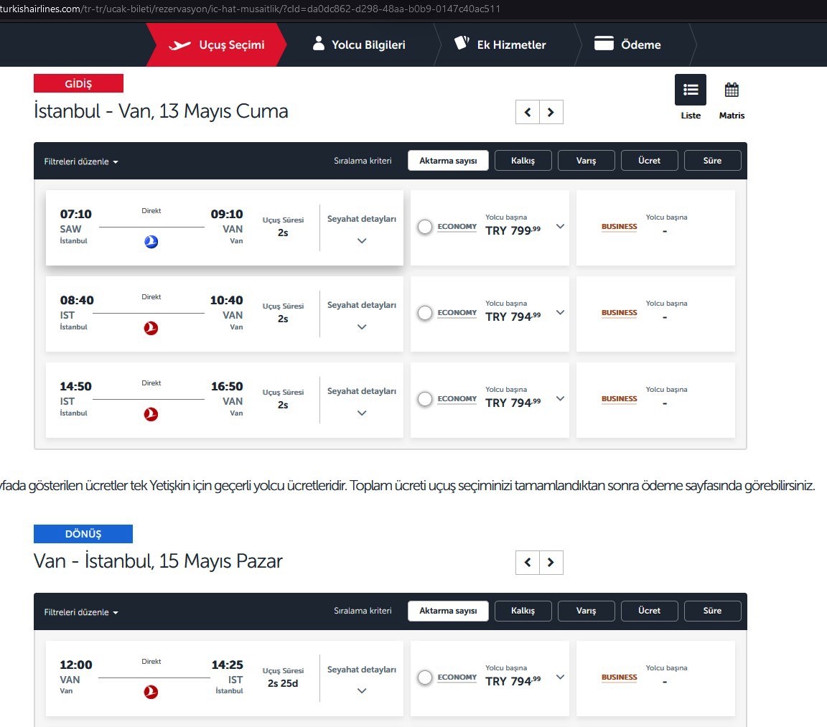Switch to Matris calendar view icon
The height and width of the screenshot is (727, 827).
(732, 90)
